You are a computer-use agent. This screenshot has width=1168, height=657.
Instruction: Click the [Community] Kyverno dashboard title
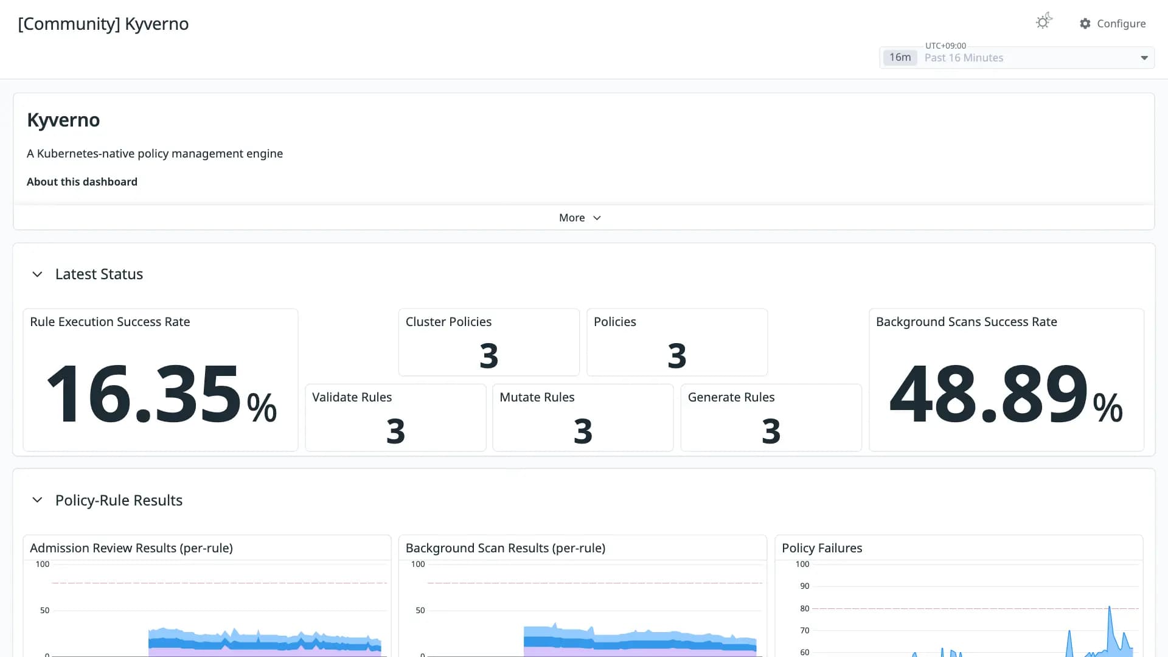(103, 24)
